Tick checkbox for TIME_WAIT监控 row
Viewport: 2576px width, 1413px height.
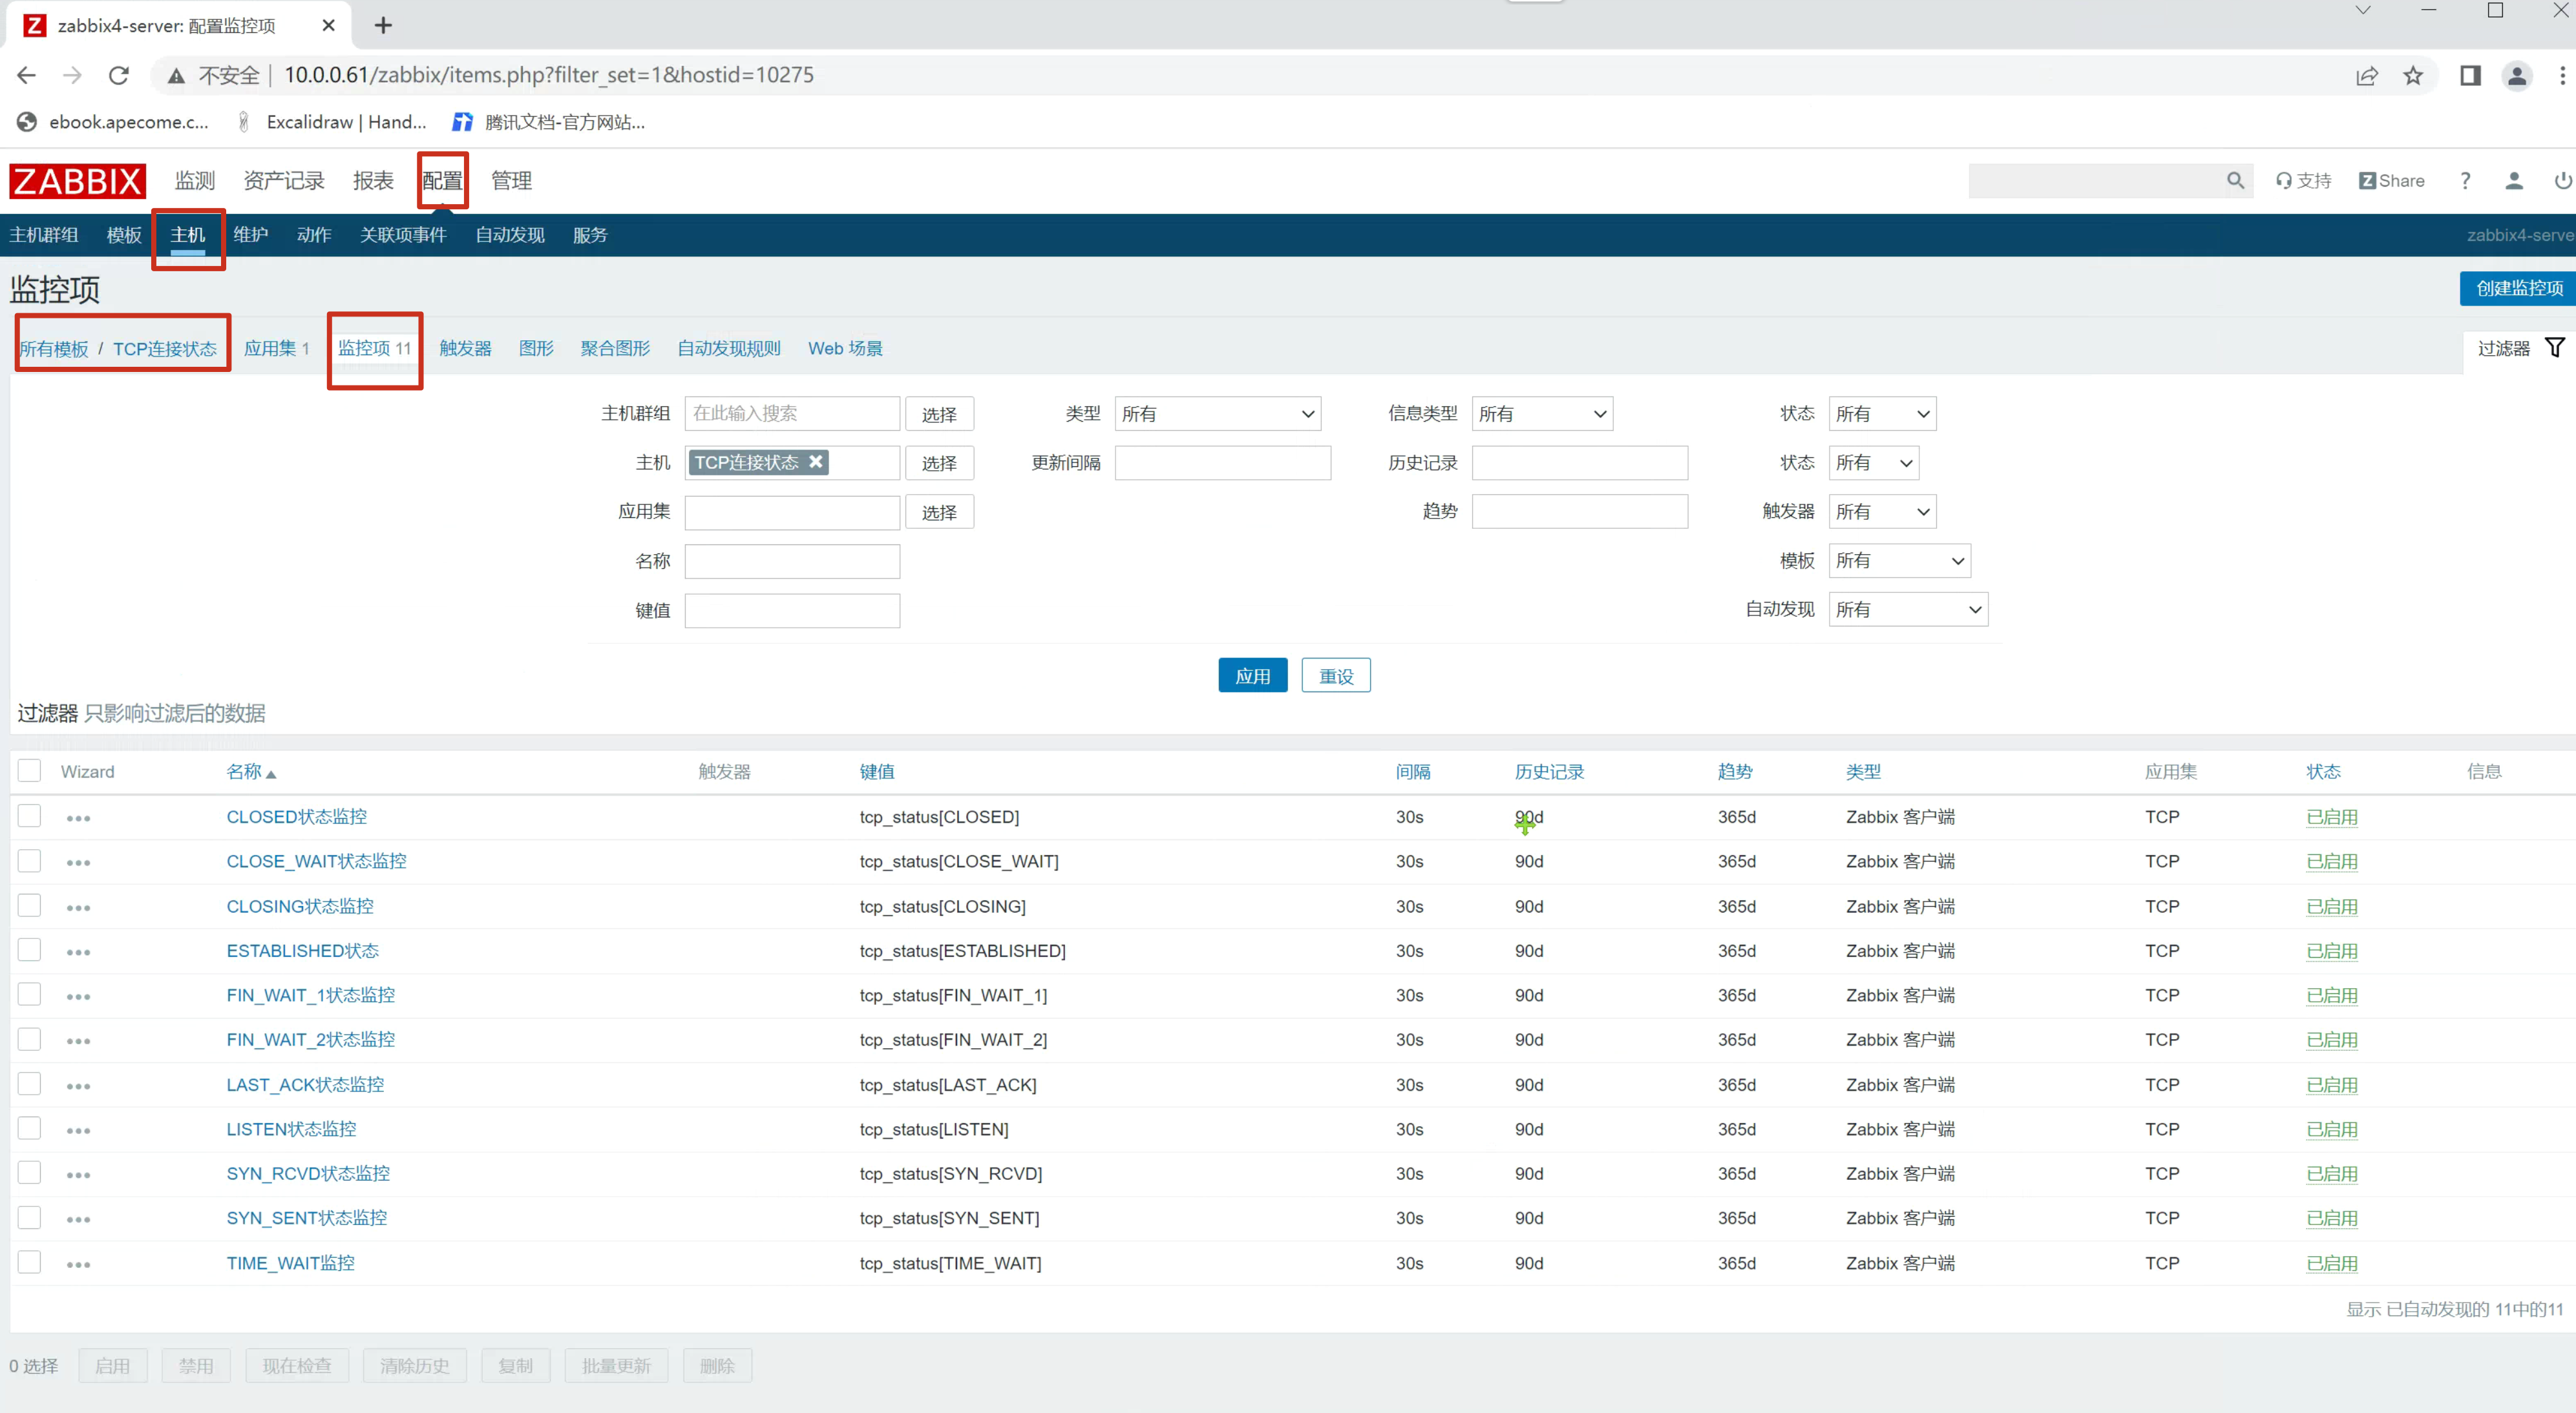click(30, 1262)
